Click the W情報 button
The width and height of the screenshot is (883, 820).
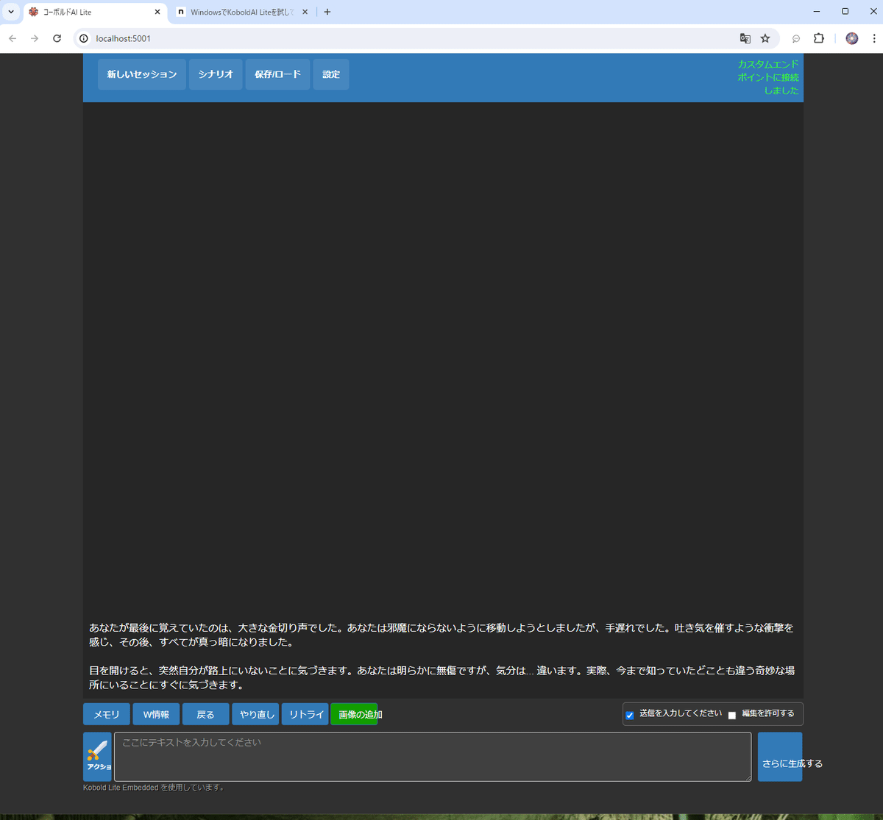click(156, 714)
